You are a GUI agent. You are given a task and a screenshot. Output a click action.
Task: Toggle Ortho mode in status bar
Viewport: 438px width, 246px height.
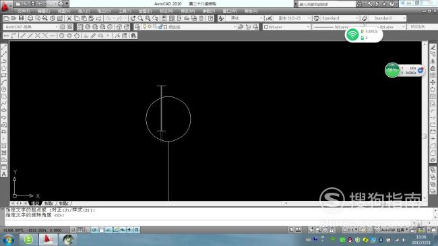click(x=87, y=230)
